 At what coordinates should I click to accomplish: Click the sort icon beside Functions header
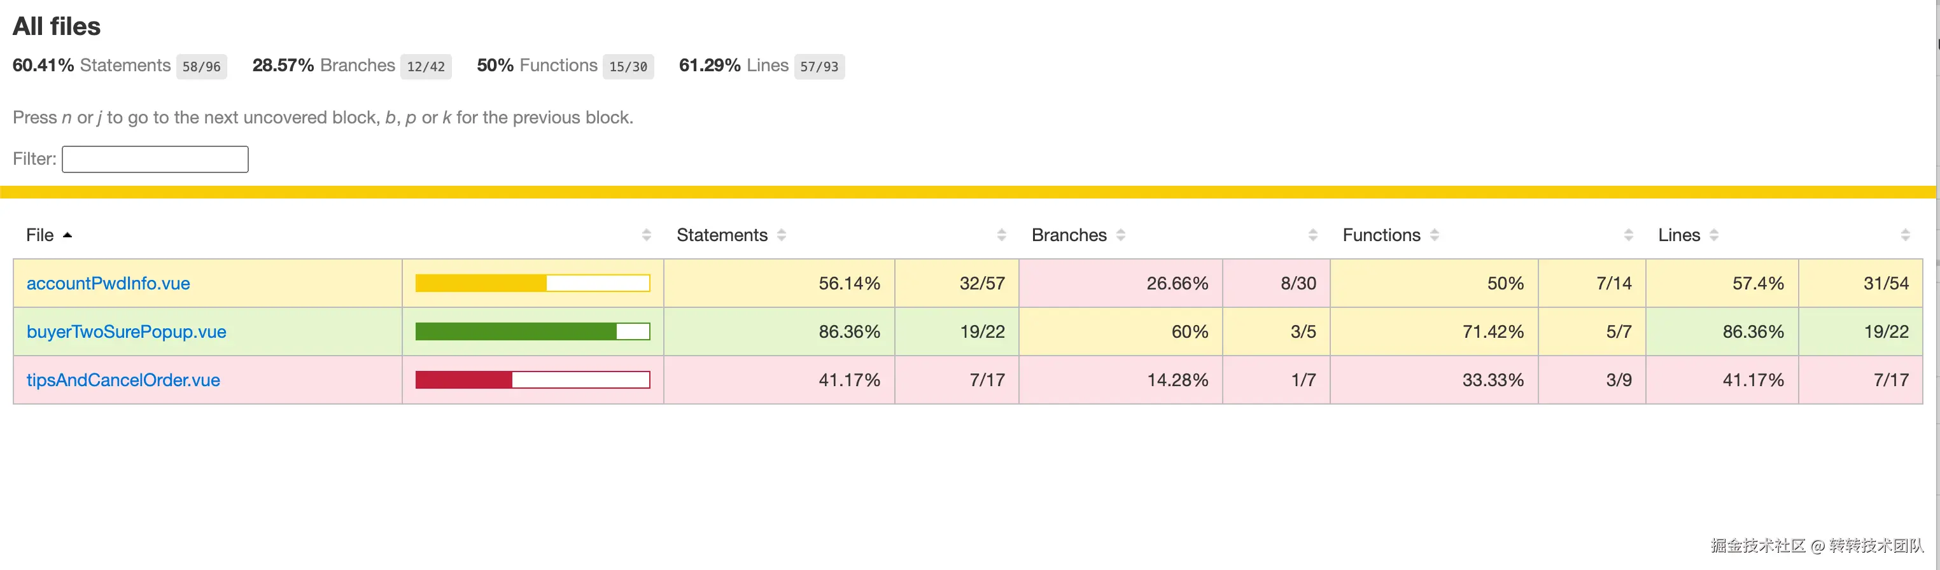1435,235
